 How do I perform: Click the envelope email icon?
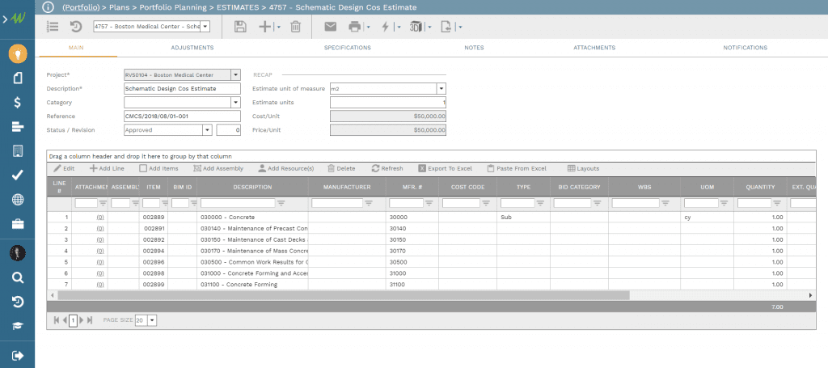click(x=330, y=27)
